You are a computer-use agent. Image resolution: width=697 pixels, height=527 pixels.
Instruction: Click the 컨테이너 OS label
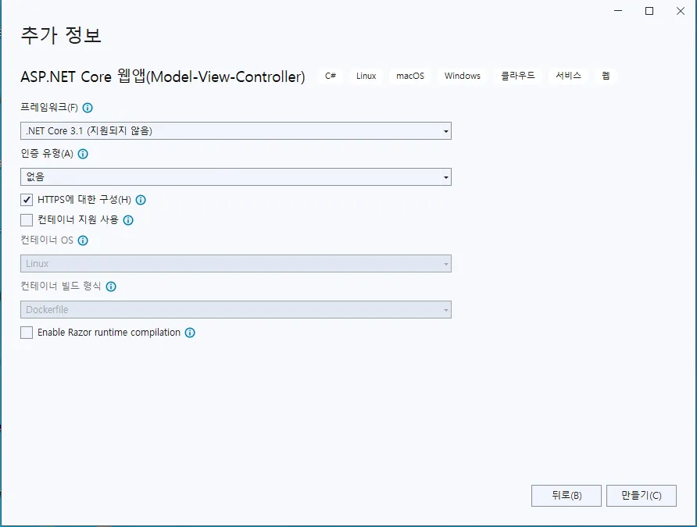coord(47,240)
